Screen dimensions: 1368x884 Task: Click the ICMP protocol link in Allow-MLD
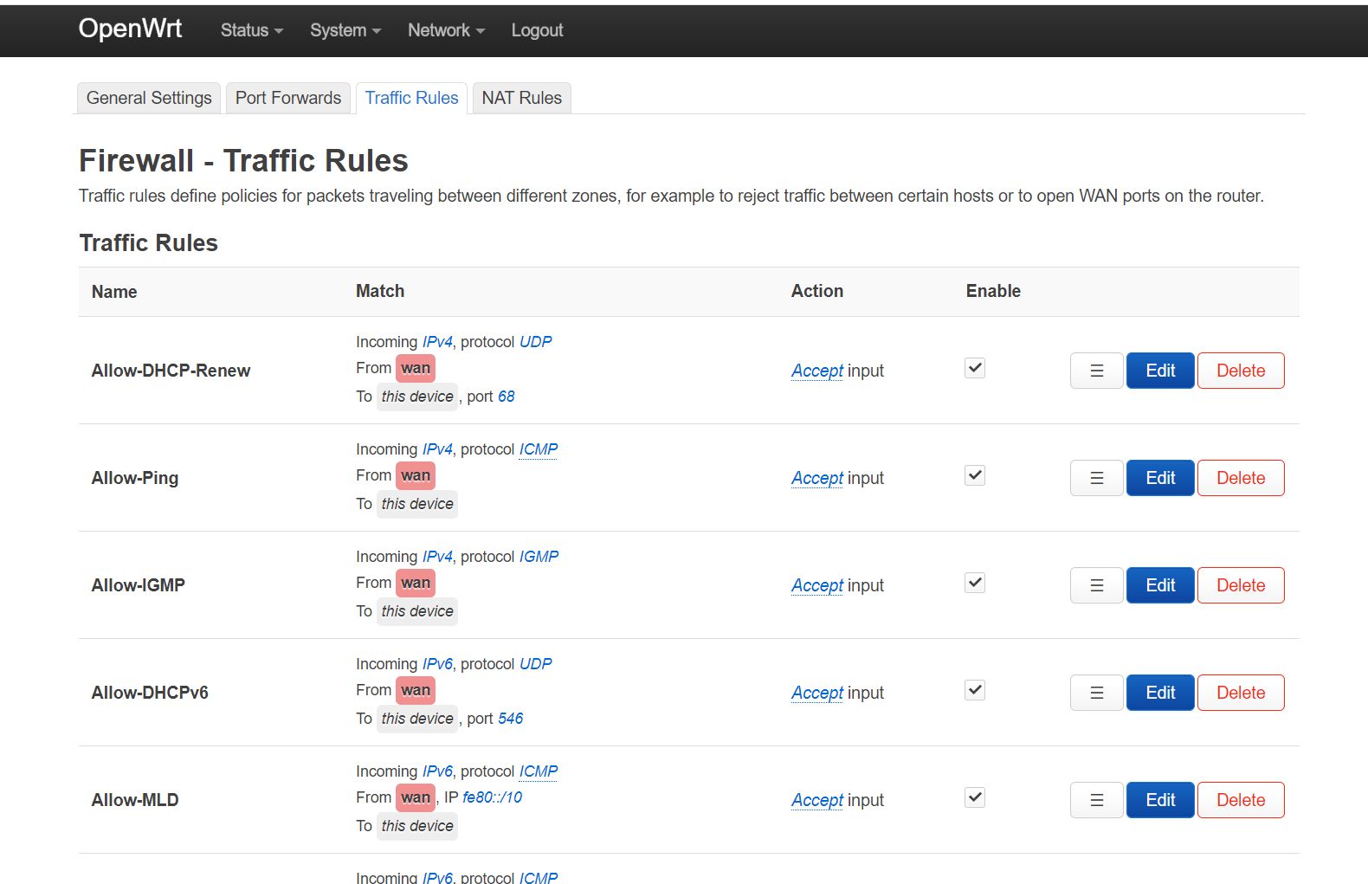539,771
